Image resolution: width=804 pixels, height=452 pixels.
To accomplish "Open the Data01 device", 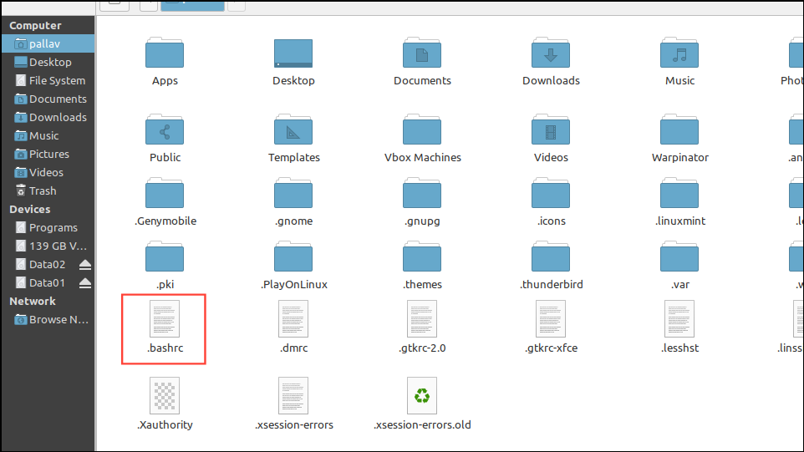I will (x=40, y=283).
